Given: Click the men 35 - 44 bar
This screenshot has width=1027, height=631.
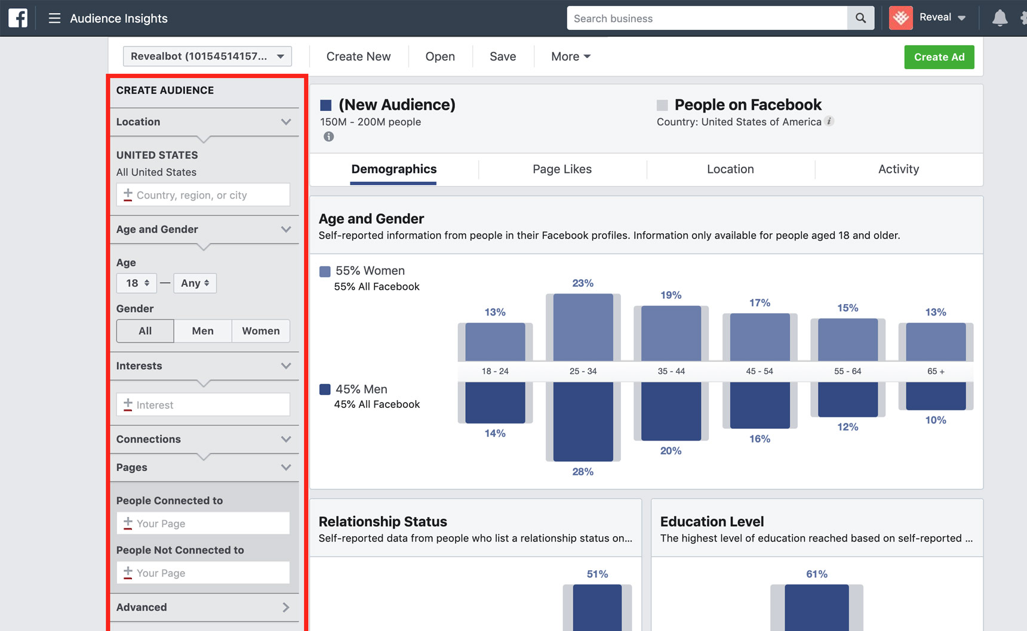Looking at the screenshot, I should tap(671, 411).
